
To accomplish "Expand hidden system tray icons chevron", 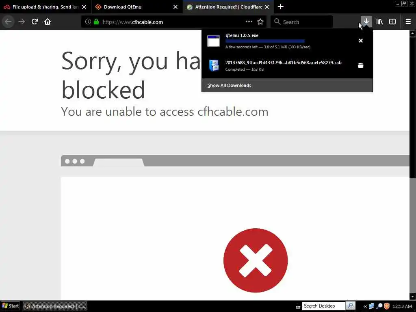I will tap(365, 306).
